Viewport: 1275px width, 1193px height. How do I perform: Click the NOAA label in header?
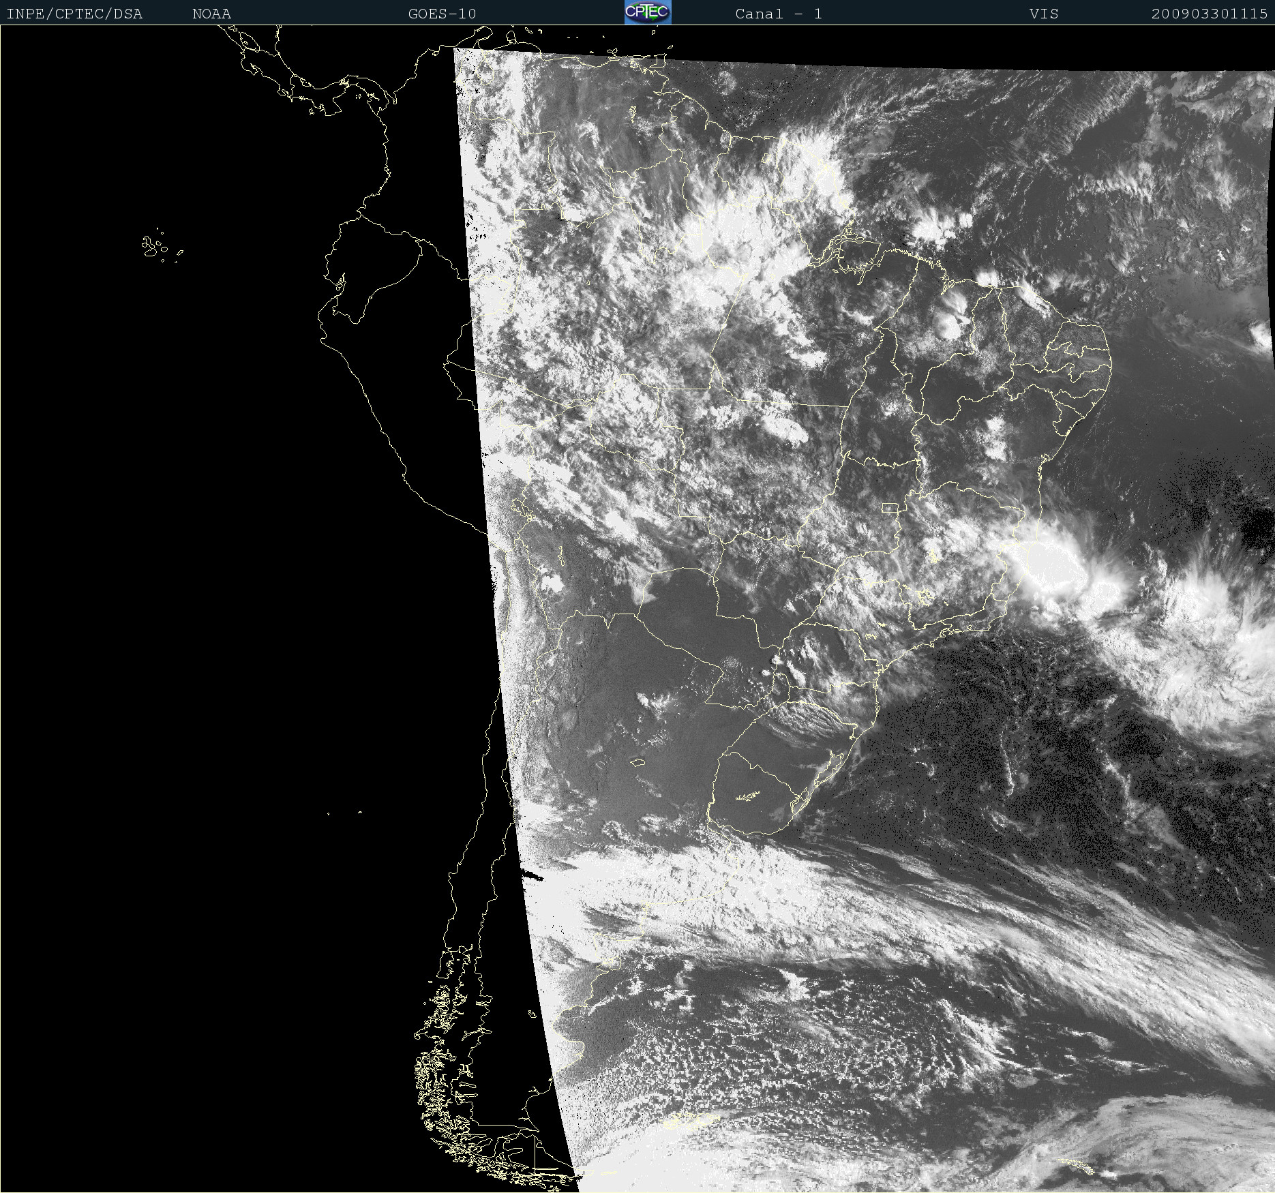(x=211, y=14)
